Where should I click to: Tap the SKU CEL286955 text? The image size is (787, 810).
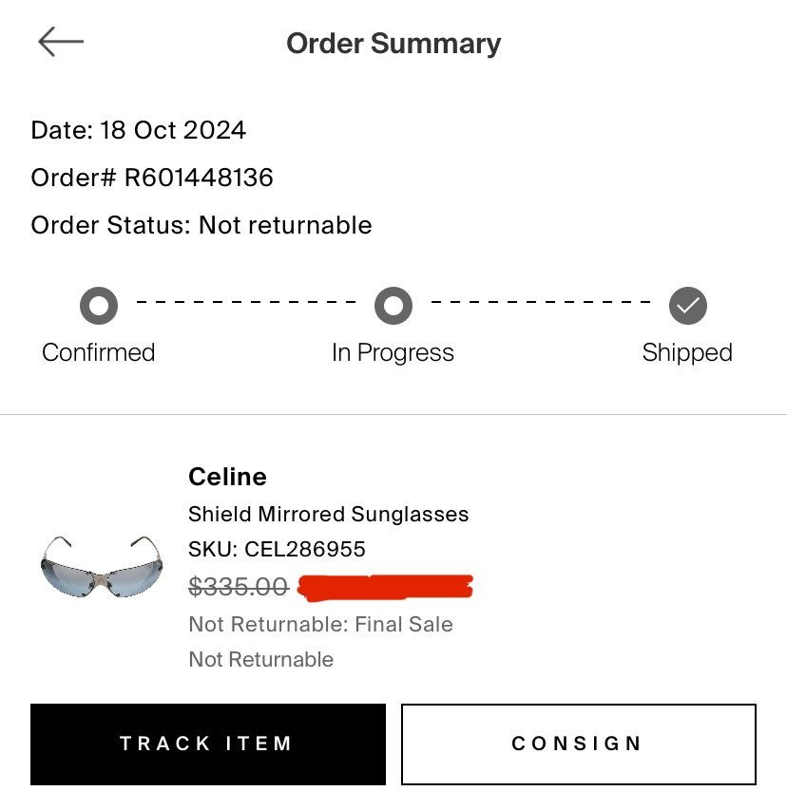click(x=277, y=549)
